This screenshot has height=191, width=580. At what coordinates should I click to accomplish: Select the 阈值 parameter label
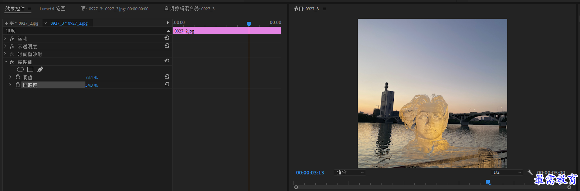[27, 77]
